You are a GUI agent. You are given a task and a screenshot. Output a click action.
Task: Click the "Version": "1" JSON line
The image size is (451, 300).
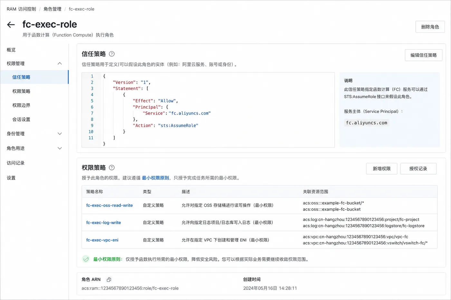coord(132,82)
